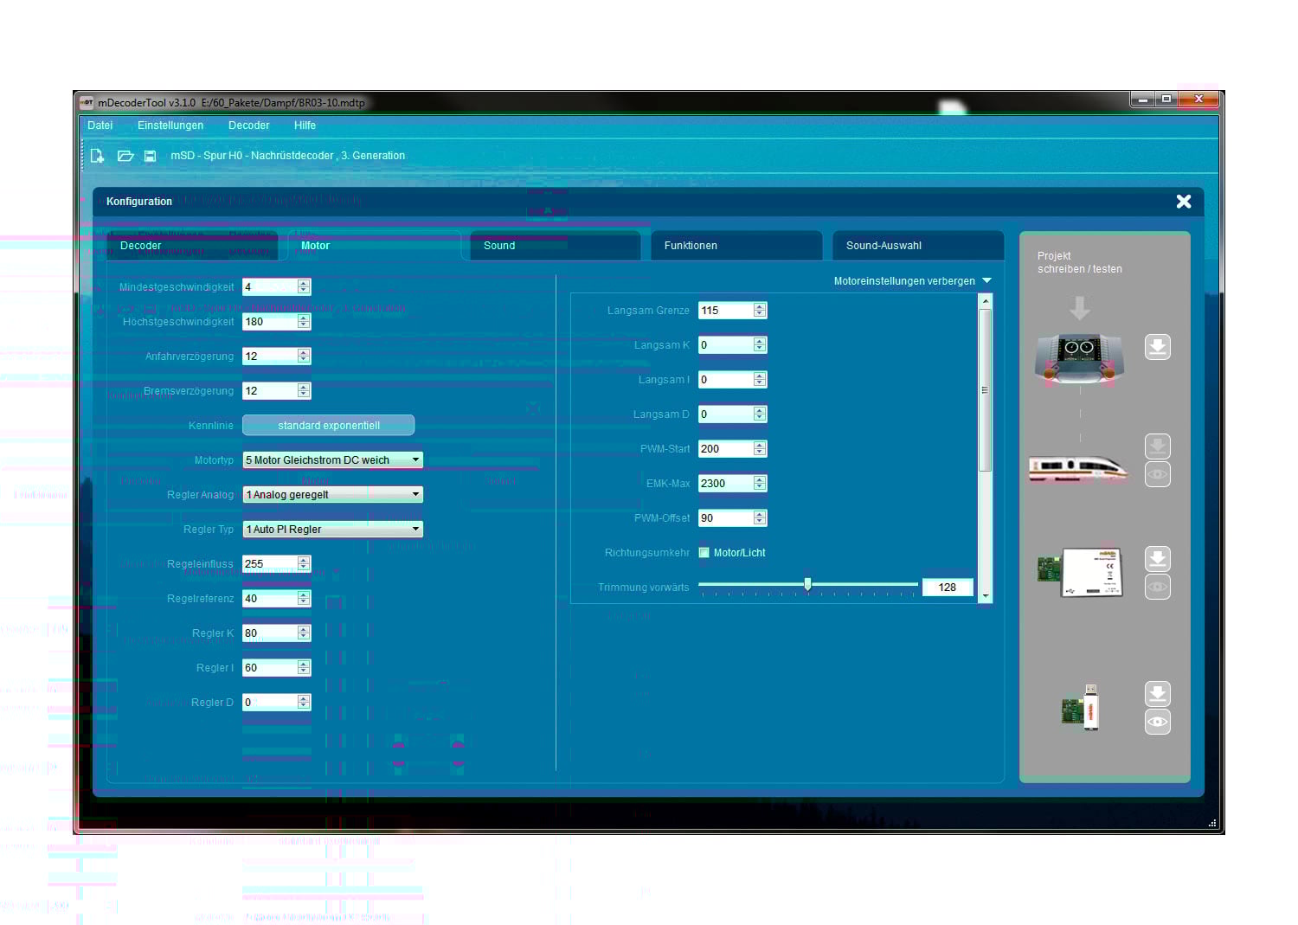This screenshot has height=925, width=1298.
Task: Toggle the eye icon next to the ICE train
Action: (1158, 474)
